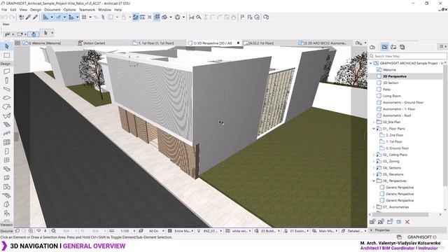This screenshot has height=252, width=448.
Task: Open 2. 2nd Floor plan view
Action: tap(395, 135)
